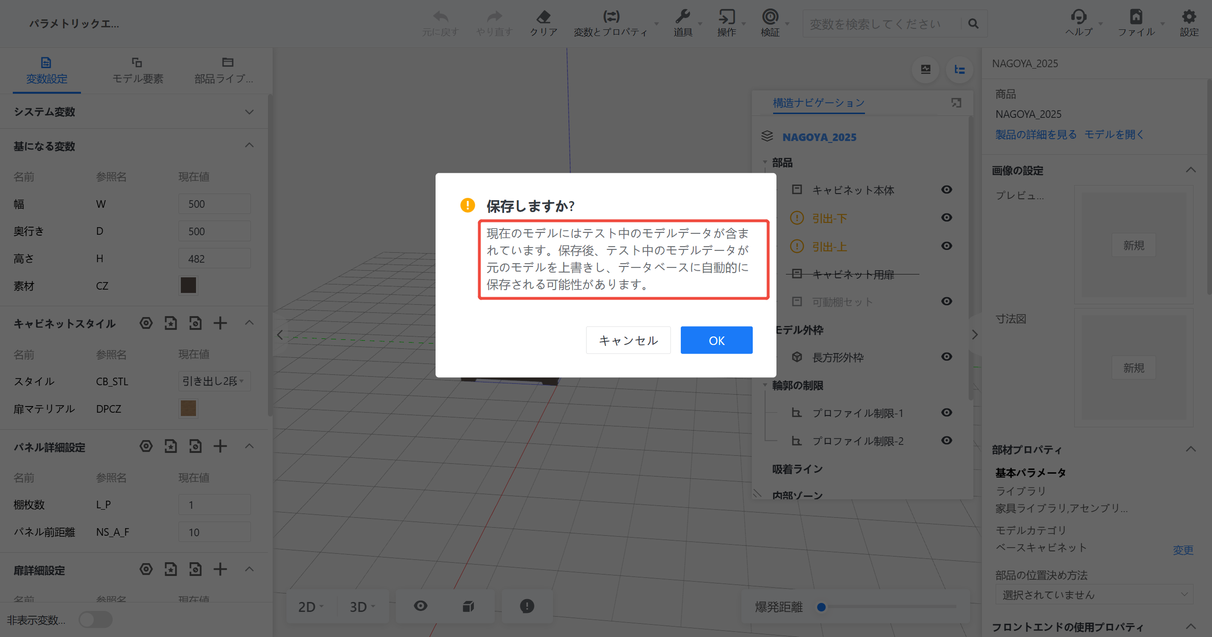Open the モデルを開く link
Screen dimensions: 1212x637
[1114, 135]
